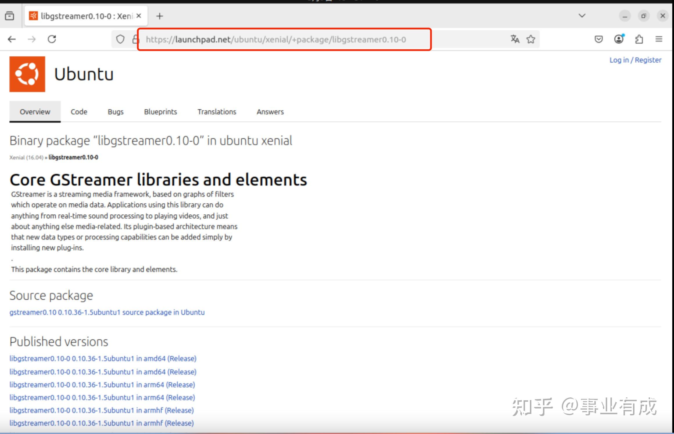The width and height of the screenshot is (674, 434).
Task: Toggle tracking protection via the shield icon
Action: click(120, 39)
